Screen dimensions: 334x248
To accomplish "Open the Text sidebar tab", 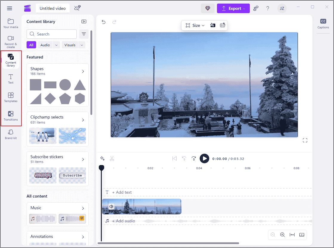I will click(x=11, y=79).
